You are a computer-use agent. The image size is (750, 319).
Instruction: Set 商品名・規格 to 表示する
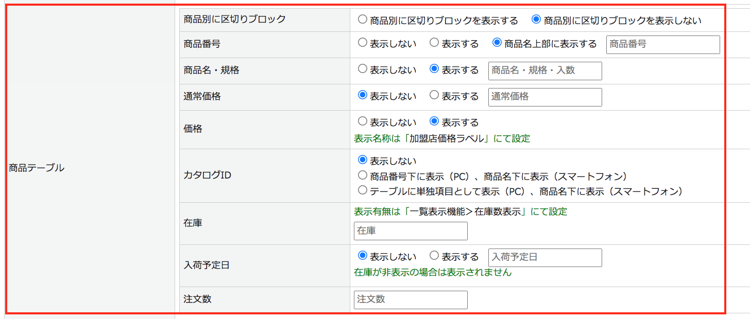(434, 69)
